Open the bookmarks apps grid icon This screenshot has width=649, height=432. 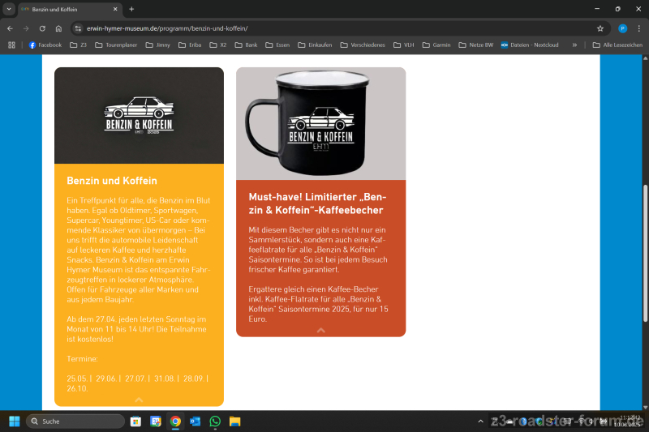11,45
